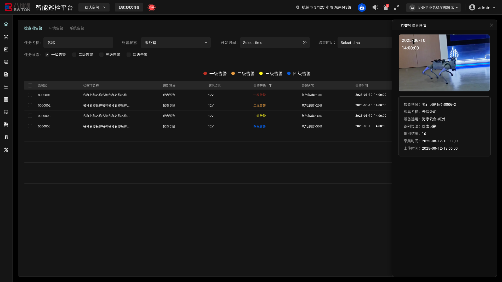
Task: Open the alarm siren icon in sidebar
Action: (x=6, y=87)
